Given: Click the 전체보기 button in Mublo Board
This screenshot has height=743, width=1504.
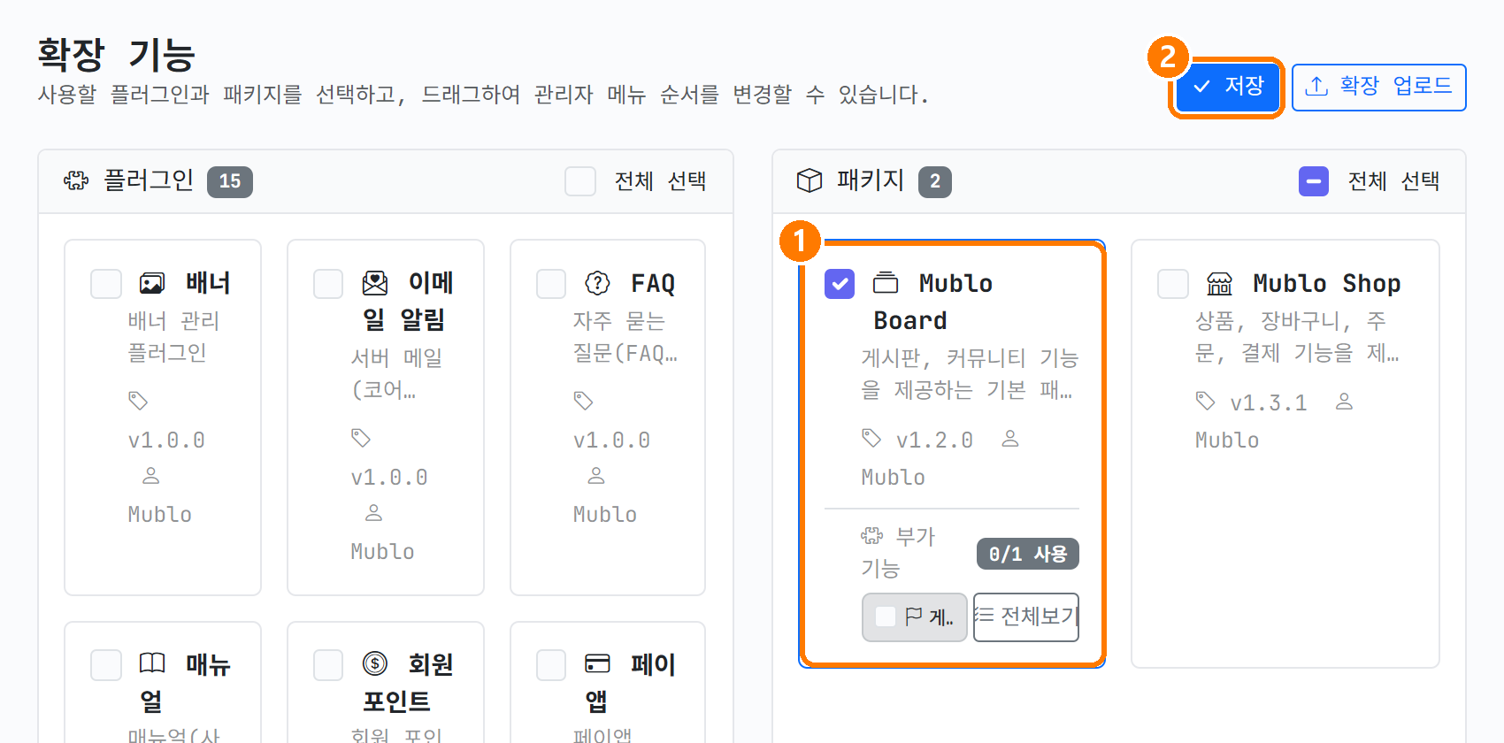Looking at the screenshot, I should click(x=1026, y=617).
